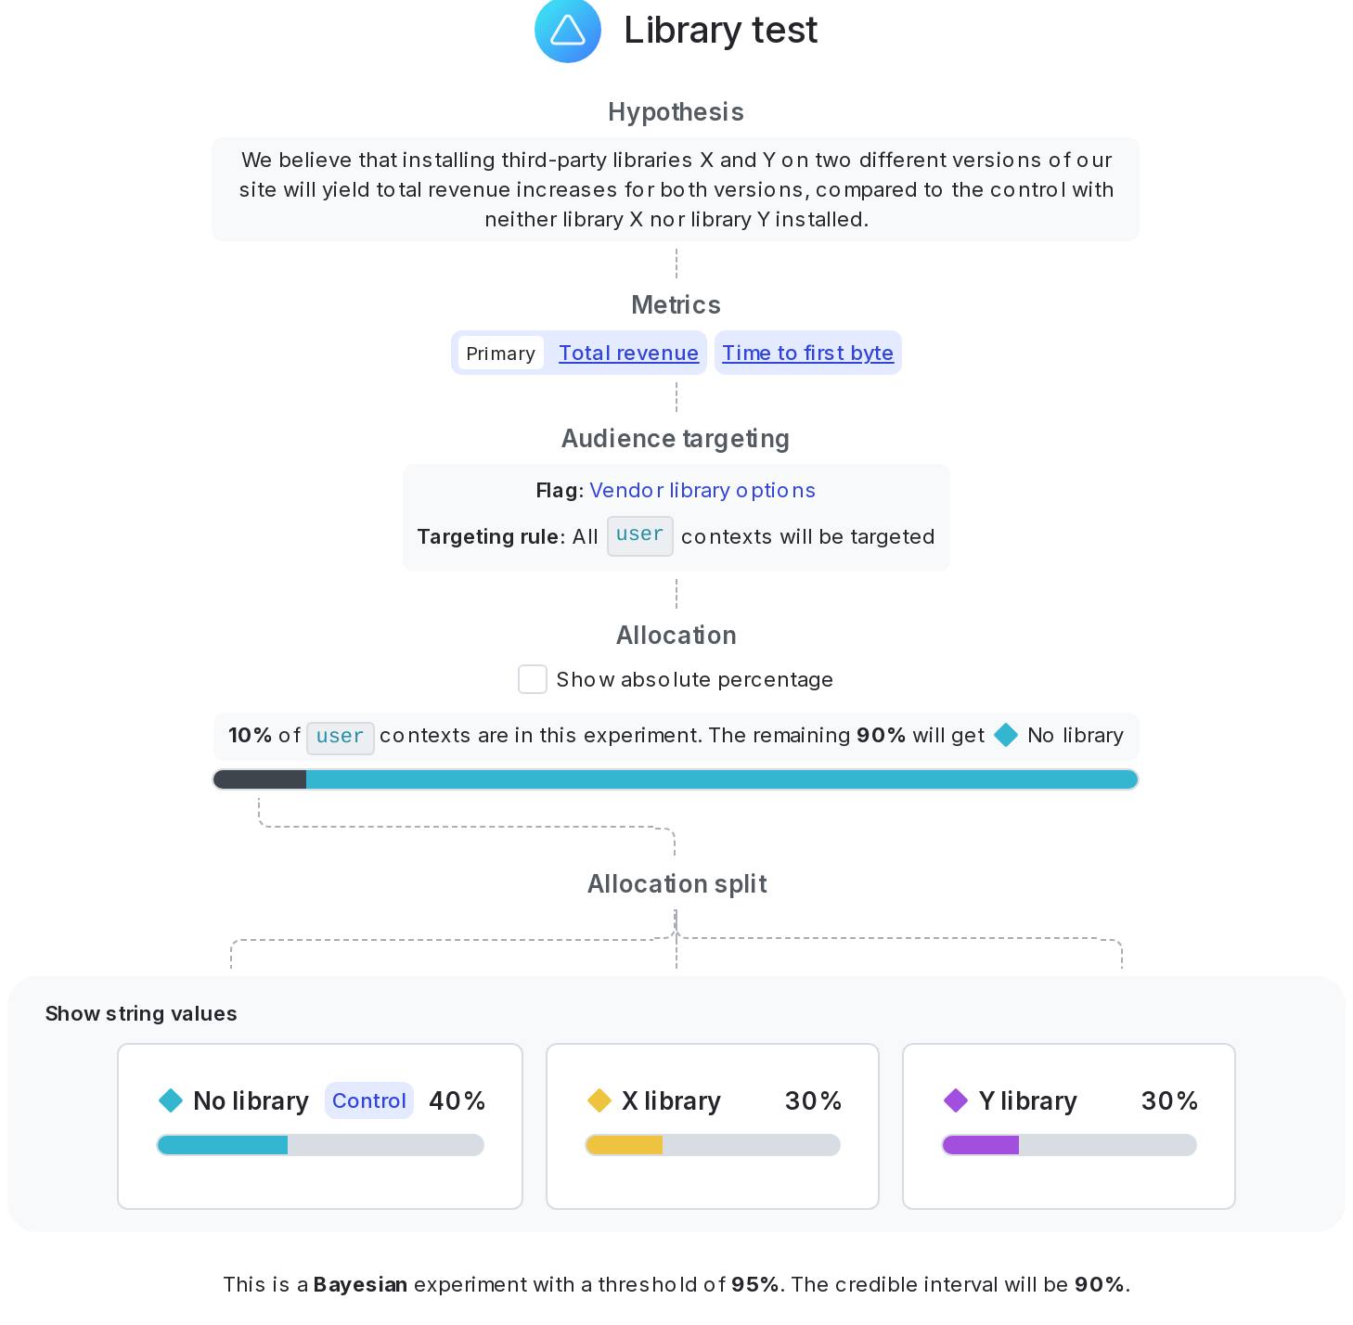Click the user badge in the allocation summary

(340, 737)
